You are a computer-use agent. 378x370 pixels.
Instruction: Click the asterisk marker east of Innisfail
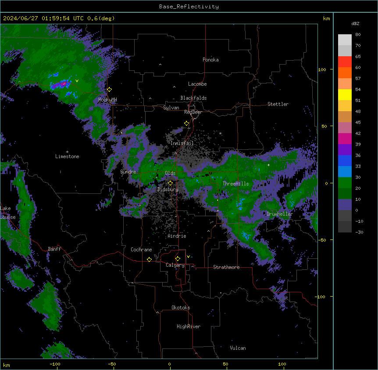click(220, 133)
